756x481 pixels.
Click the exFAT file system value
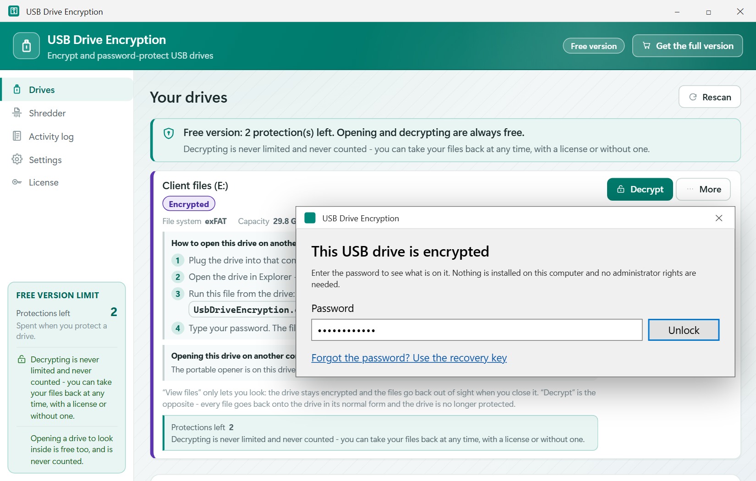pos(215,221)
